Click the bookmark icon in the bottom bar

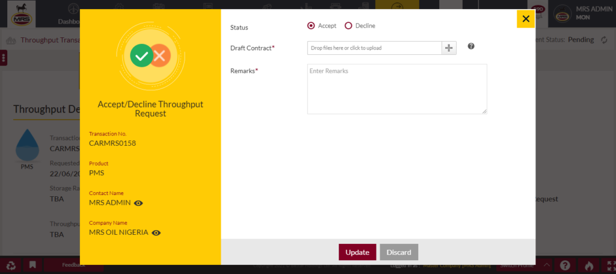point(32,266)
